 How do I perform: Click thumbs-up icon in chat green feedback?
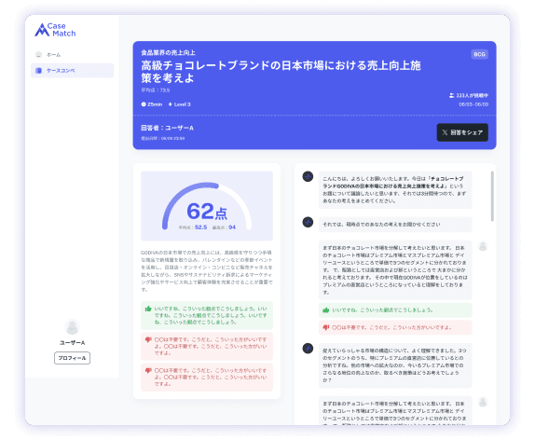point(326,309)
